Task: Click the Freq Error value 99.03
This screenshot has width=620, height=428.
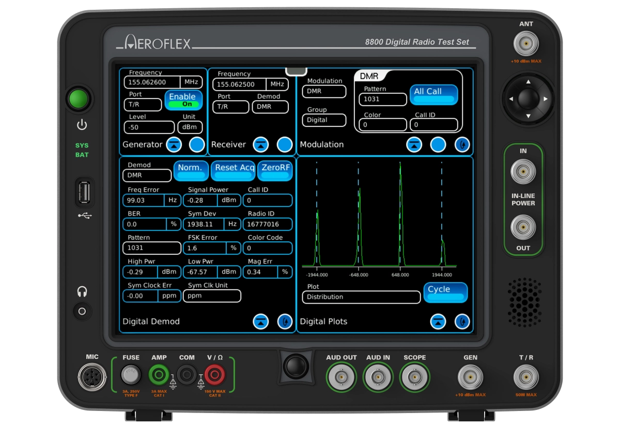Action: pyautogui.click(x=144, y=200)
